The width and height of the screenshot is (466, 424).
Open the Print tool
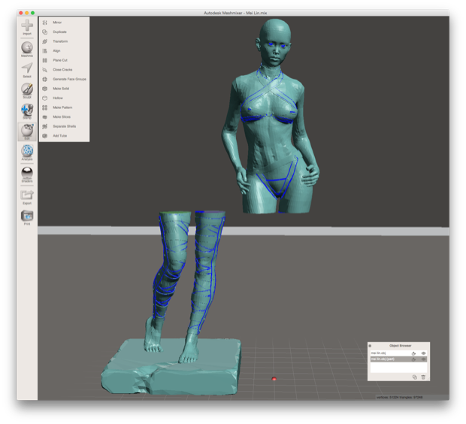coord(27,218)
